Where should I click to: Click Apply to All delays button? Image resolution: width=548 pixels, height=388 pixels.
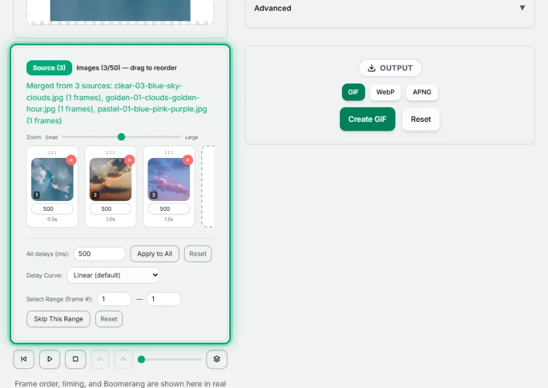tap(155, 254)
